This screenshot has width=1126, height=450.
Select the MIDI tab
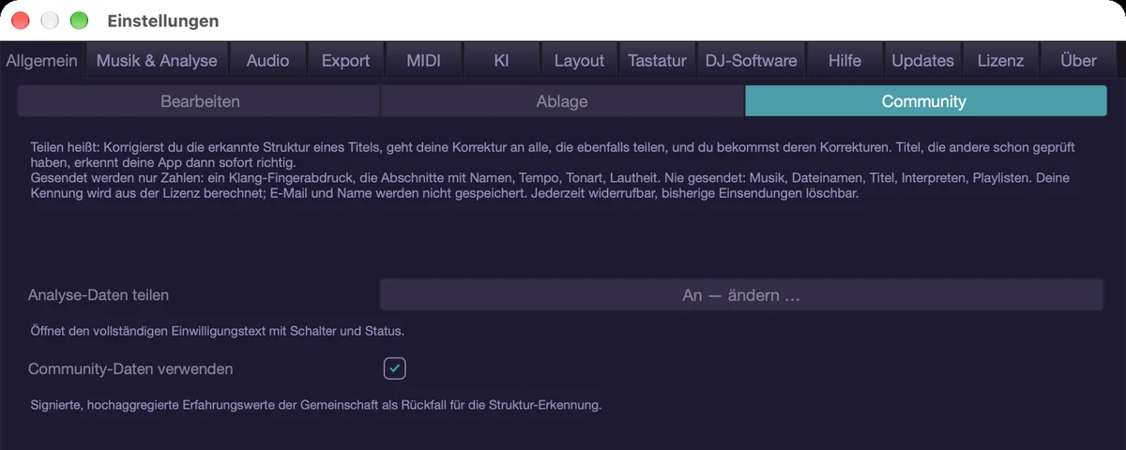point(423,60)
